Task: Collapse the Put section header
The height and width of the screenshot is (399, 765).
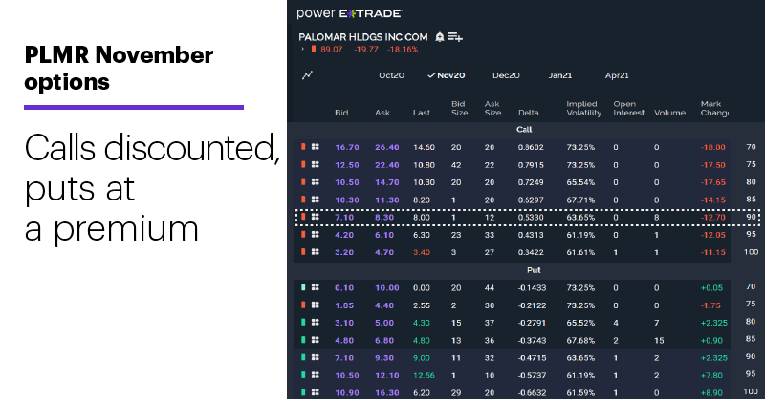Action: (x=534, y=270)
